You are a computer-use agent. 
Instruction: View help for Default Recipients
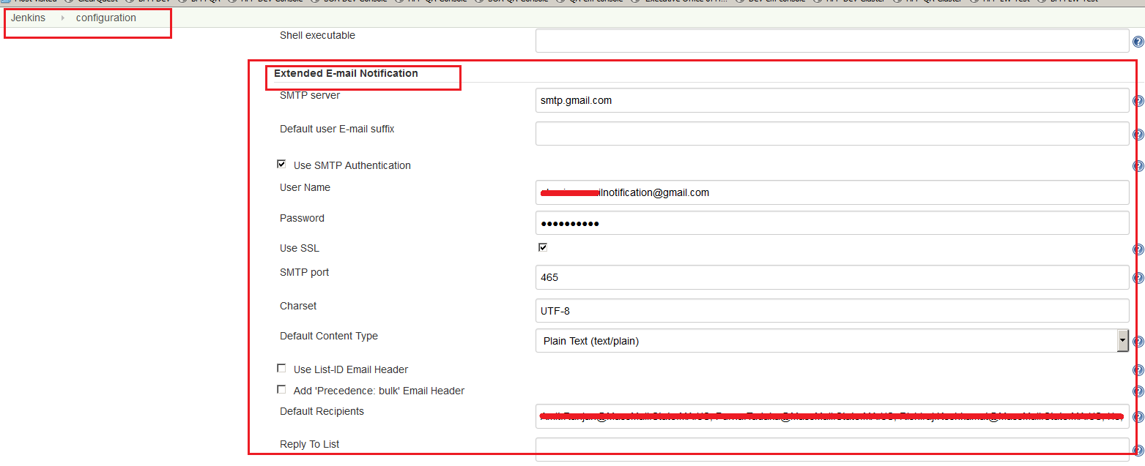(x=1138, y=417)
